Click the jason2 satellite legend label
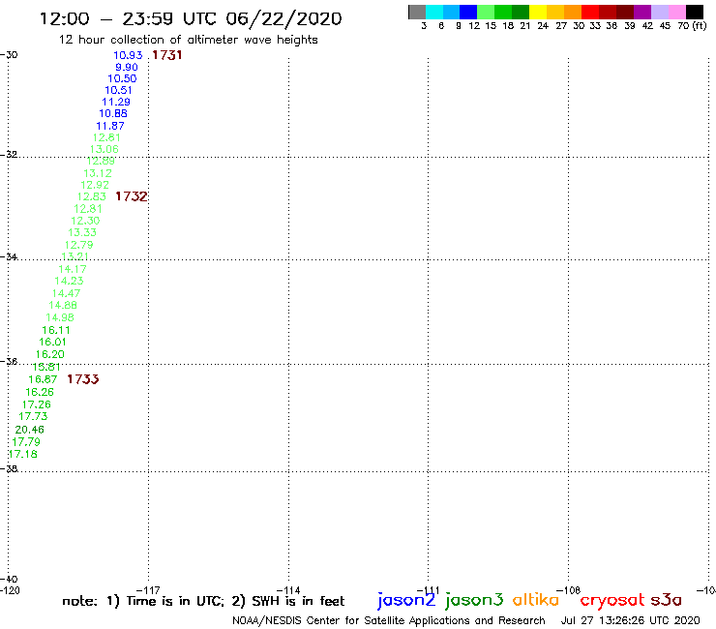This screenshot has width=716, height=629. tap(406, 600)
